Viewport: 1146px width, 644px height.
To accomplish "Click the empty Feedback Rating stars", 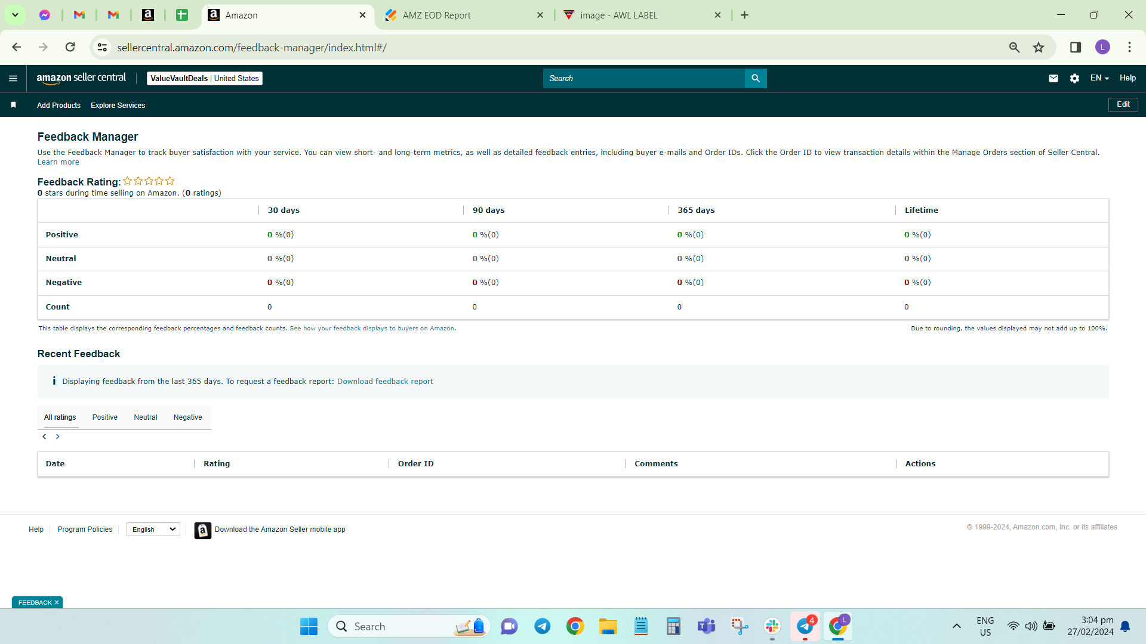I will click(x=149, y=181).
